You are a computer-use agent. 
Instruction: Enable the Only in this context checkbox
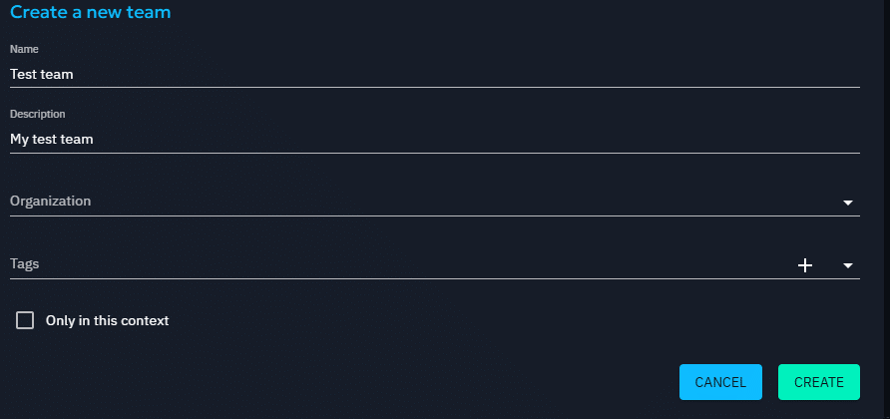pyautogui.click(x=25, y=320)
